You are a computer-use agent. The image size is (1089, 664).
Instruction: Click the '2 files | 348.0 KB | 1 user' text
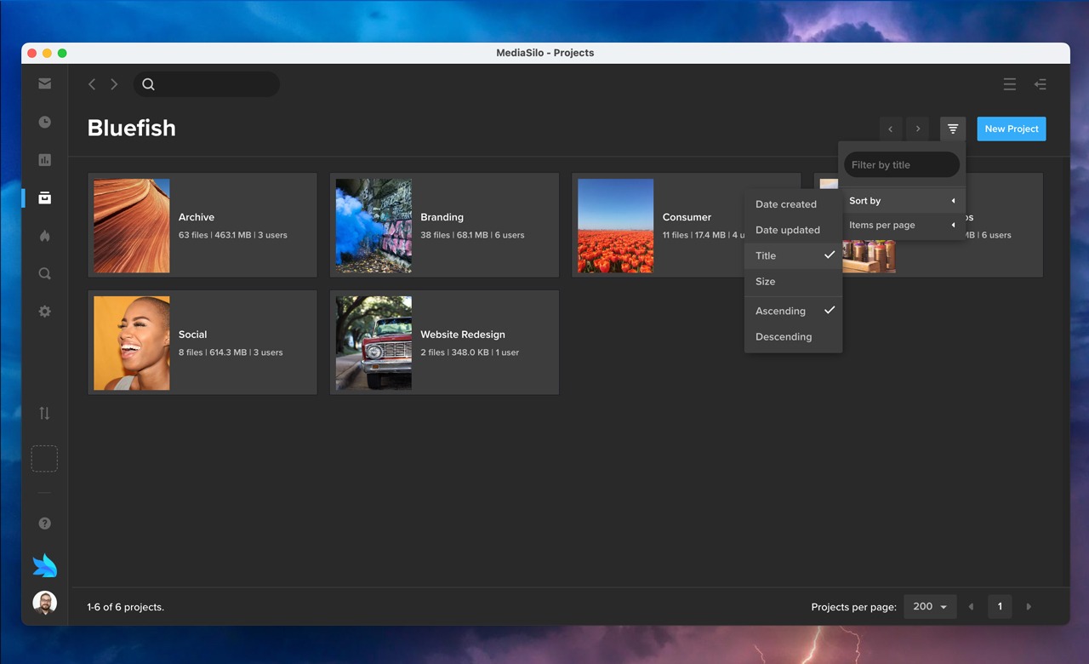click(470, 352)
